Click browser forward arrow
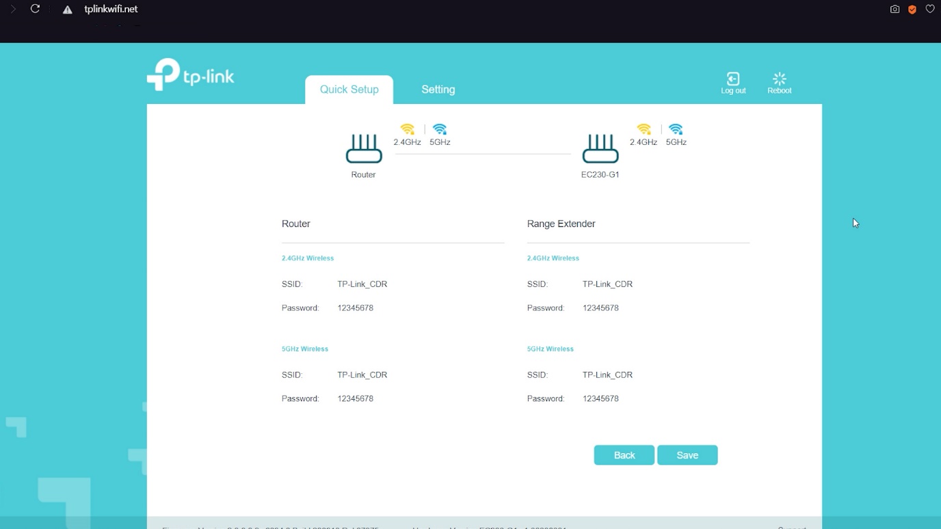 click(12, 9)
